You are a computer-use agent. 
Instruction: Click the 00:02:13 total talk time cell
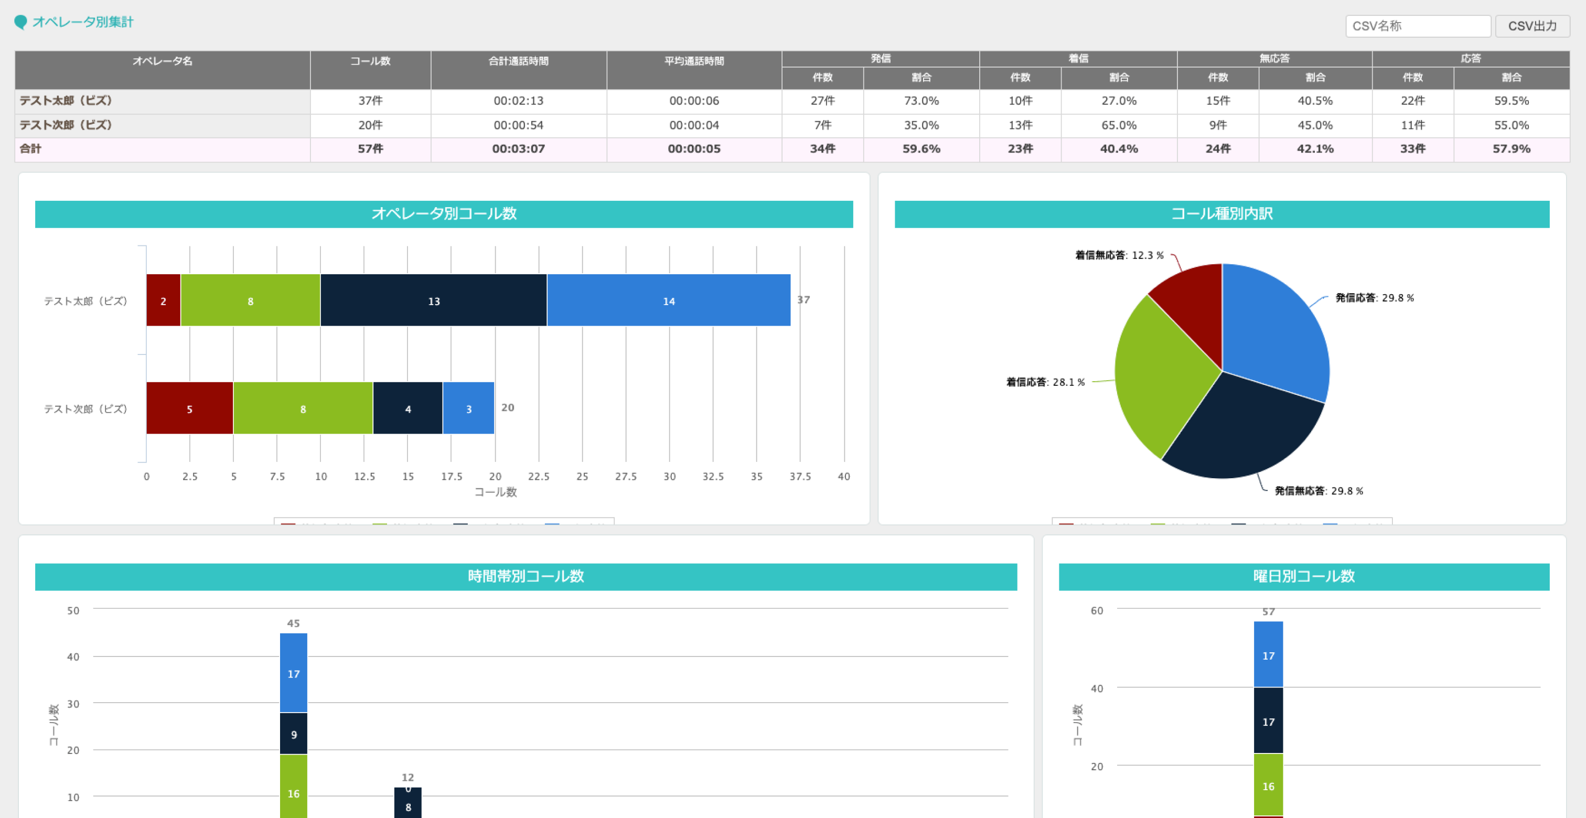[518, 101]
